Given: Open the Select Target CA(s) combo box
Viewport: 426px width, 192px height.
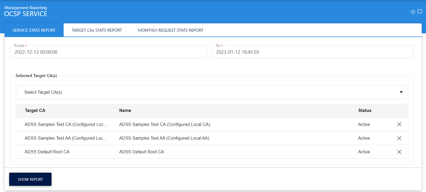Looking at the screenshot, I should click(208, 92).
